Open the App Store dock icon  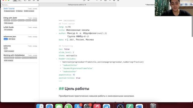pyautogui.click(x=78, y=106)
